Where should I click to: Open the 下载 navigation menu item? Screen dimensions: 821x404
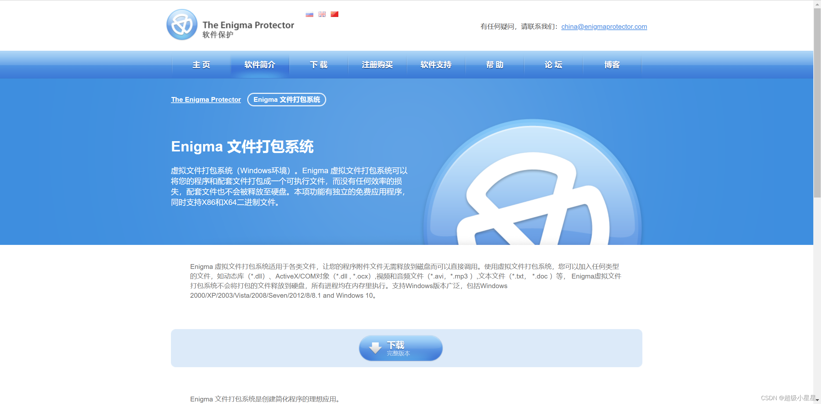(318, 65)
